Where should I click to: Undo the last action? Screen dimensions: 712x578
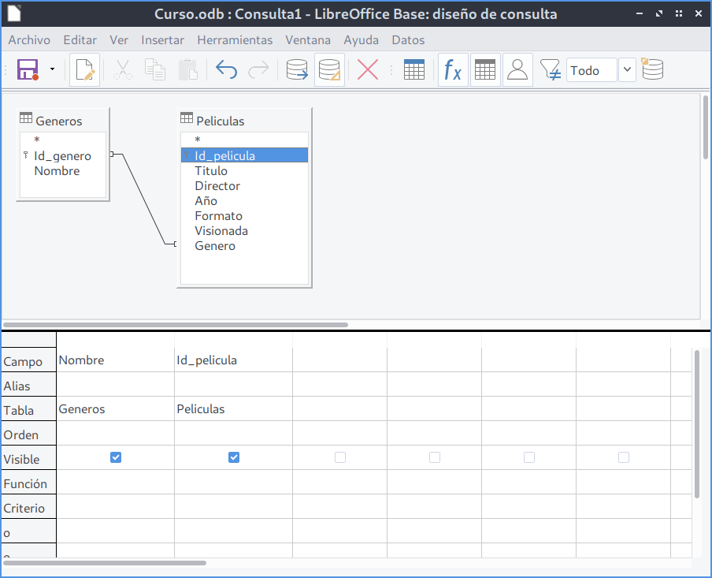[x=226, y=70]
